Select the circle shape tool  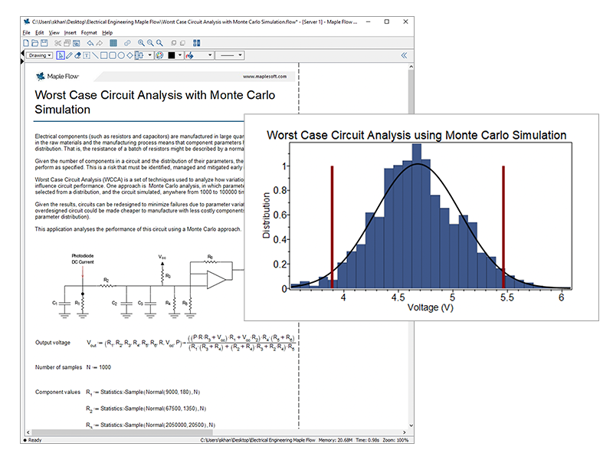pyautogui.click(x=121, y=55)
